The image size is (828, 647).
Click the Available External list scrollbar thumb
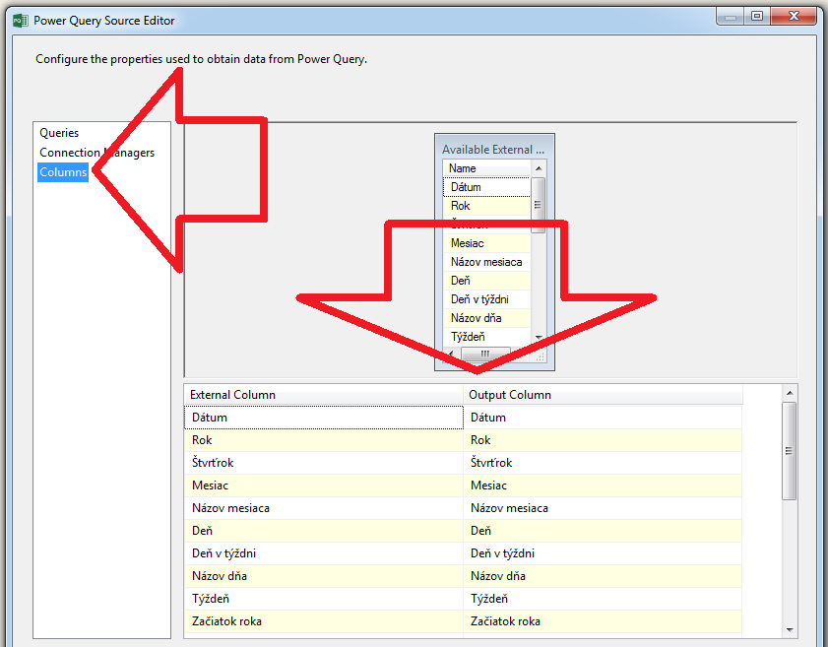[x=539, y=205]
